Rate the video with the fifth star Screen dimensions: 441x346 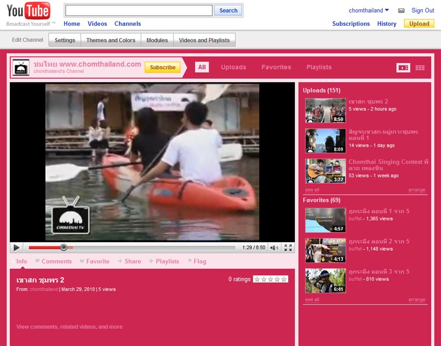[284, 279]
